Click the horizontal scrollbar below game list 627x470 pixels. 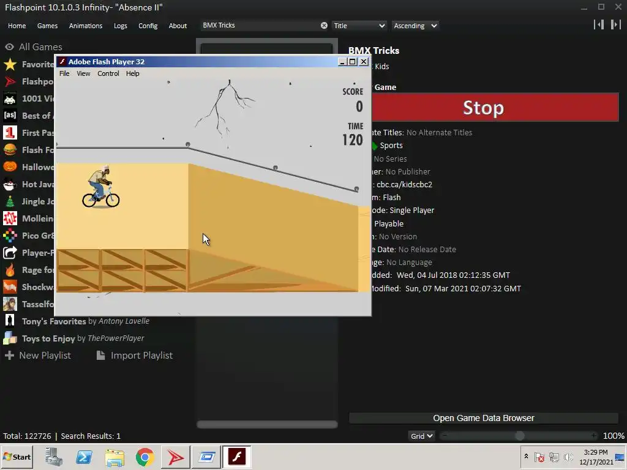coord(267,425)
